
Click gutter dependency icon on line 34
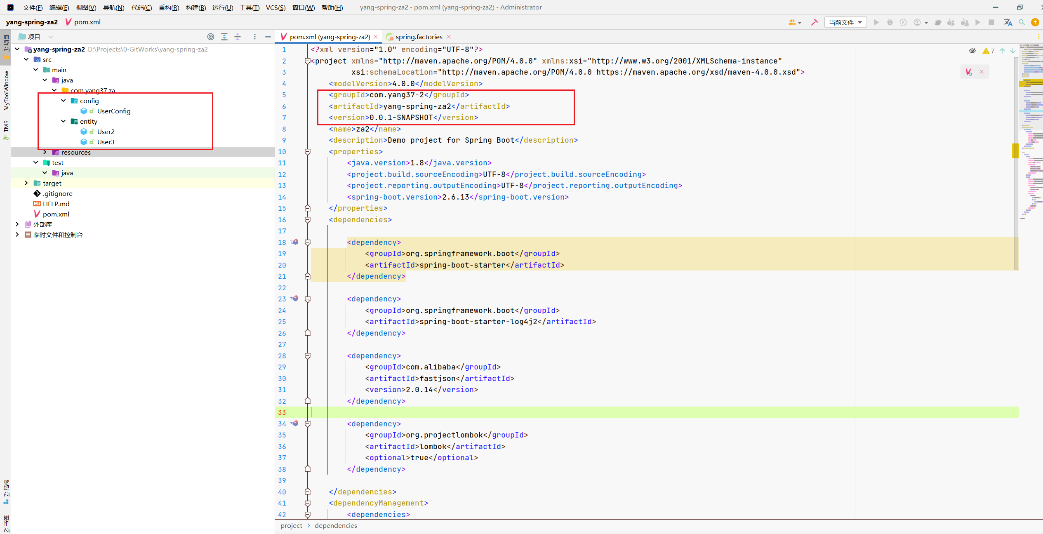(294, 423)
